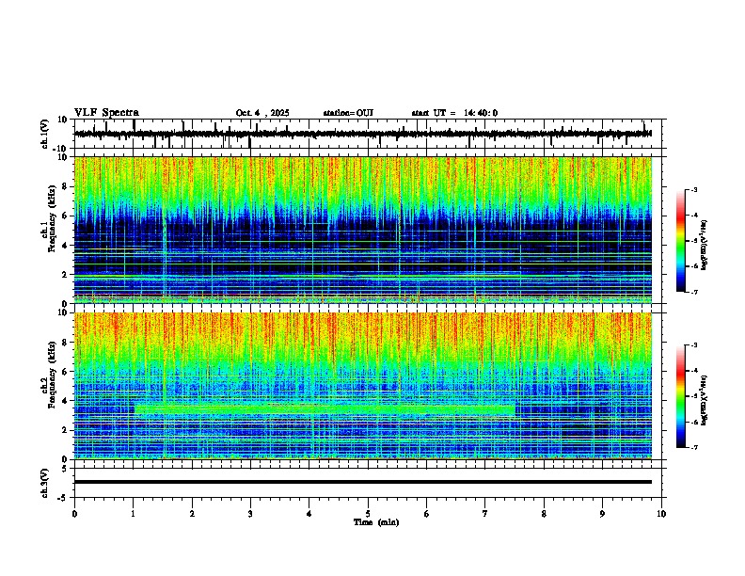The height and width of the screenshot is (576, 745).
Task: Click the "-3" label on upper colorbar
Action: (x=693, y=189)
